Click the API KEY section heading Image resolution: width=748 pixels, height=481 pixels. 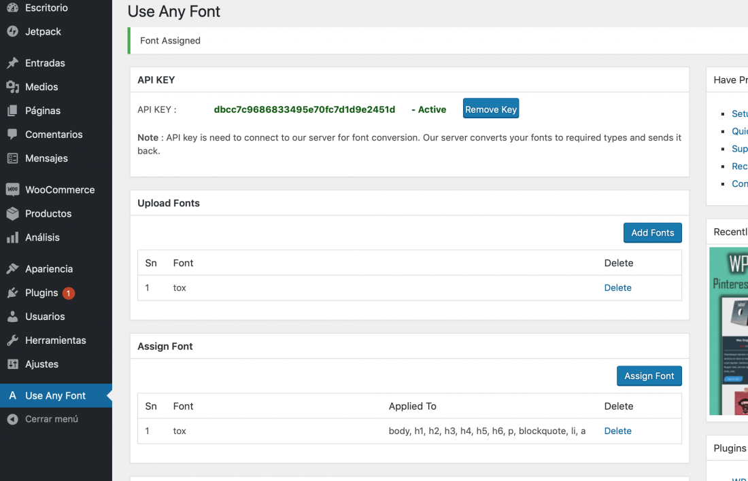[x=156, y=79]
